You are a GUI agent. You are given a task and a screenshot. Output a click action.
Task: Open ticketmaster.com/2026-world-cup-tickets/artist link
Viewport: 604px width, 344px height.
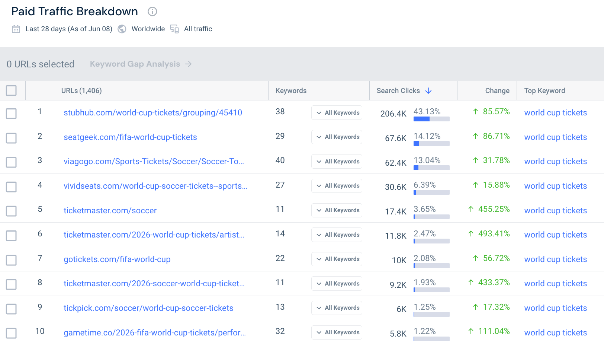click(154, 235)
